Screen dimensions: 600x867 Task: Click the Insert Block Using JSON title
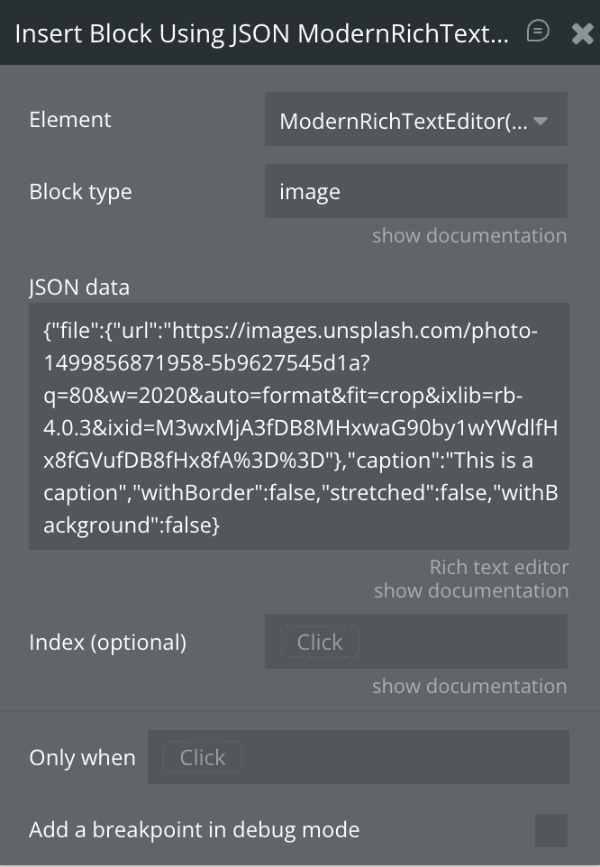pyautogui.click(x=261, y=33)
